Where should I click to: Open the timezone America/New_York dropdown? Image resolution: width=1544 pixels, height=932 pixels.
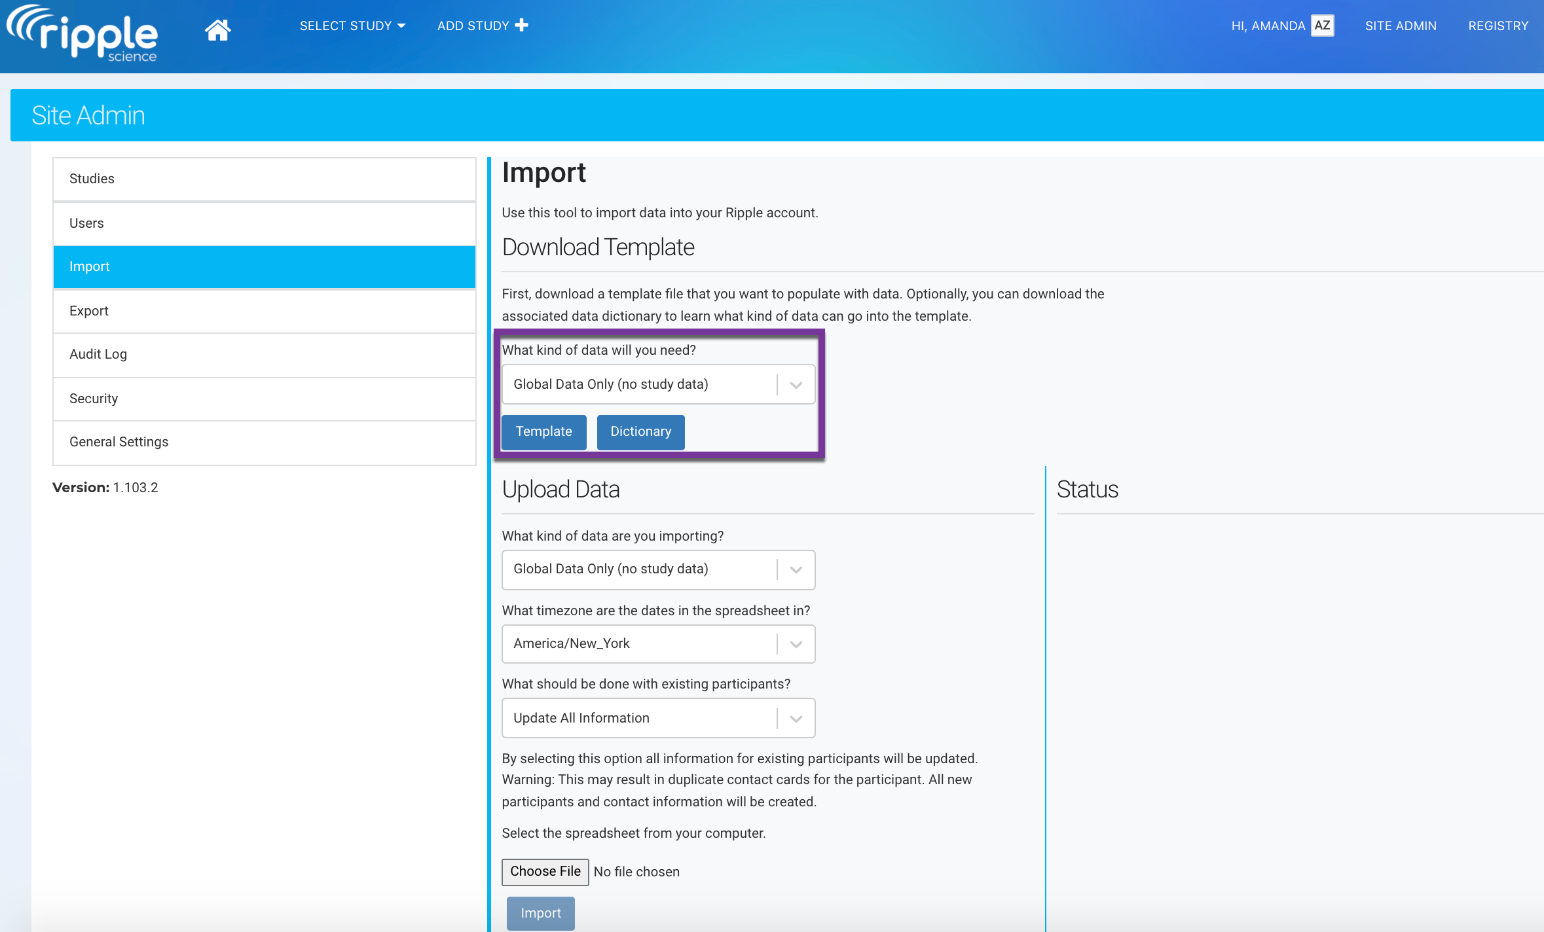pos(657,644)
